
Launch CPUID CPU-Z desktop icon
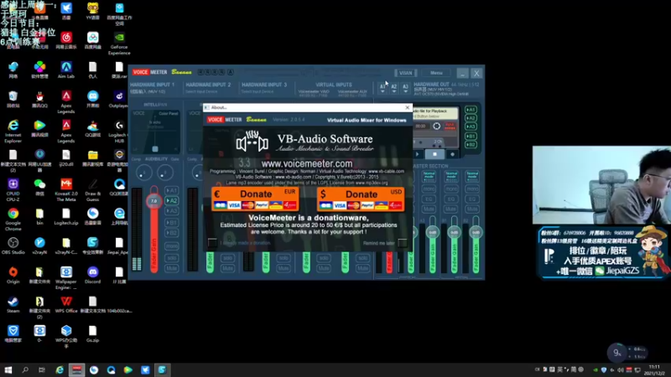click(13, 190)
